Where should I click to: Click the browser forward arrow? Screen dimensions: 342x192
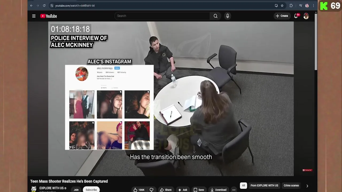(x=38, y=6)
